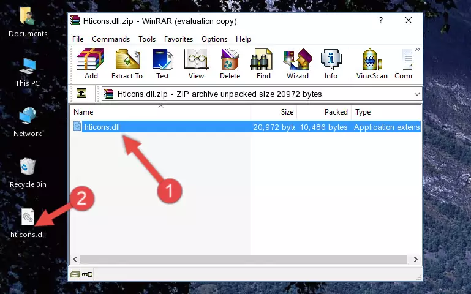Image resolution: width=471 pixels, height=294 pixels.
Task: Open the Find binoculars tool
Action: pos(263,64)
